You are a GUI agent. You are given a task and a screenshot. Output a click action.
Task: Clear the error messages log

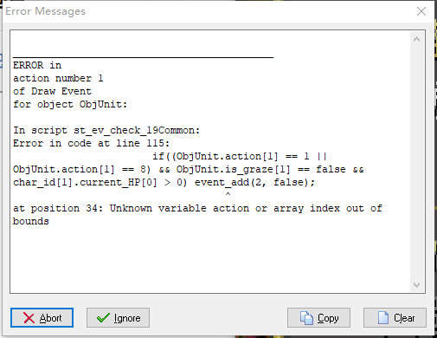[395, 318]
